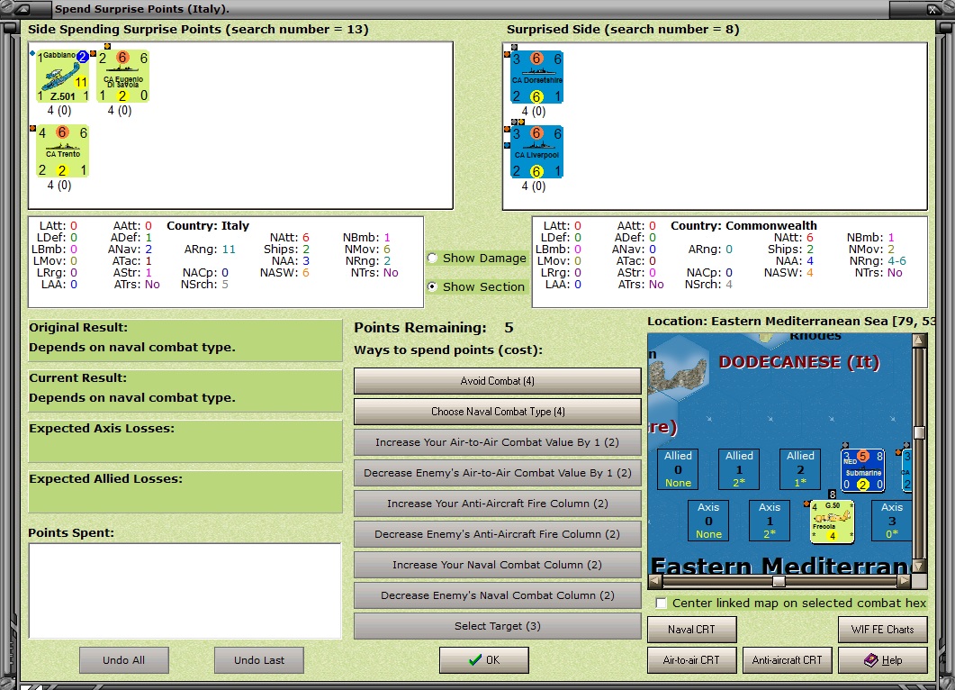Click the Country: Commonwealth label
The height and width of the screenshot is (690, 955).
click(x=743, y=225)
